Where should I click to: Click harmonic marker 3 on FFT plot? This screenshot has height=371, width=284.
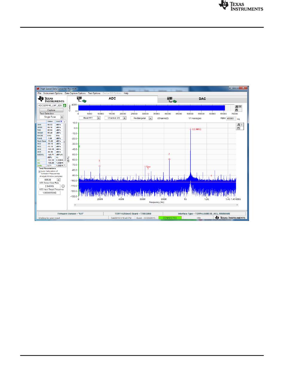pos(100,166)
